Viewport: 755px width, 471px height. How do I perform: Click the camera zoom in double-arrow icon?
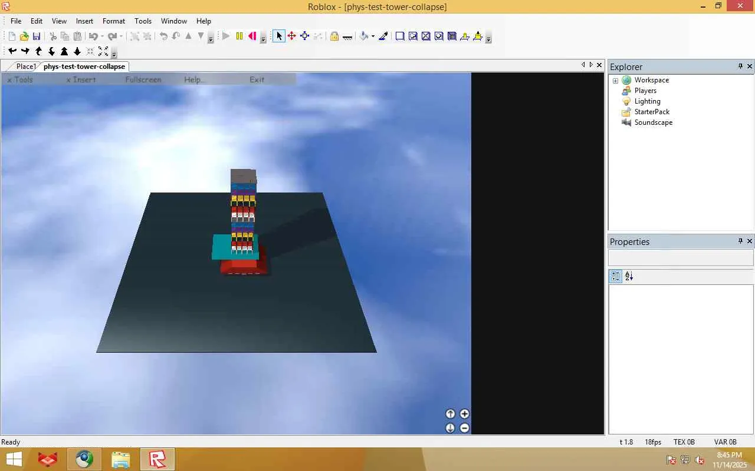click(64, 52)
